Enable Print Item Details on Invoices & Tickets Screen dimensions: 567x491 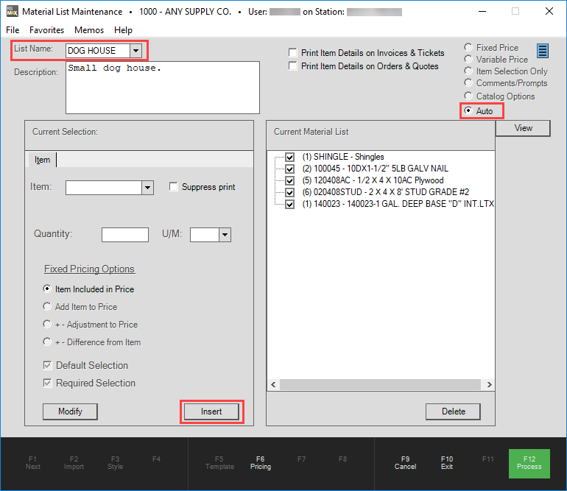click(x=293, y=52)
